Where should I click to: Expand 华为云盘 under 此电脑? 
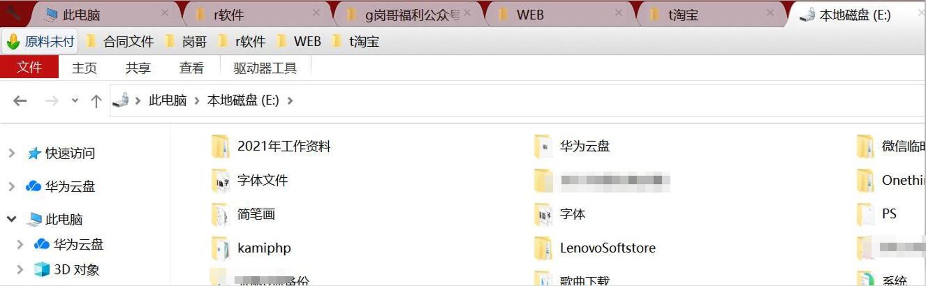[x=20, y=244]
